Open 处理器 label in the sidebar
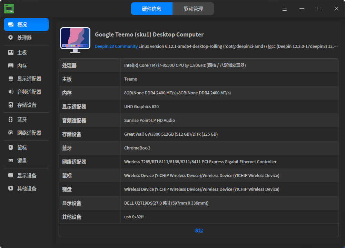Viewport: 345px width, 248px height. 24,38
